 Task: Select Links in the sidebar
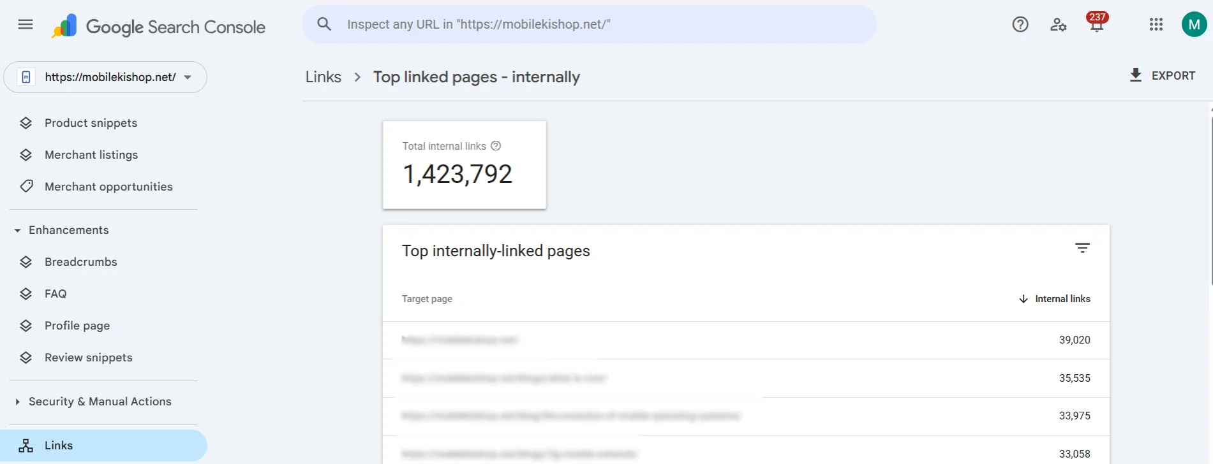point(58,445)
